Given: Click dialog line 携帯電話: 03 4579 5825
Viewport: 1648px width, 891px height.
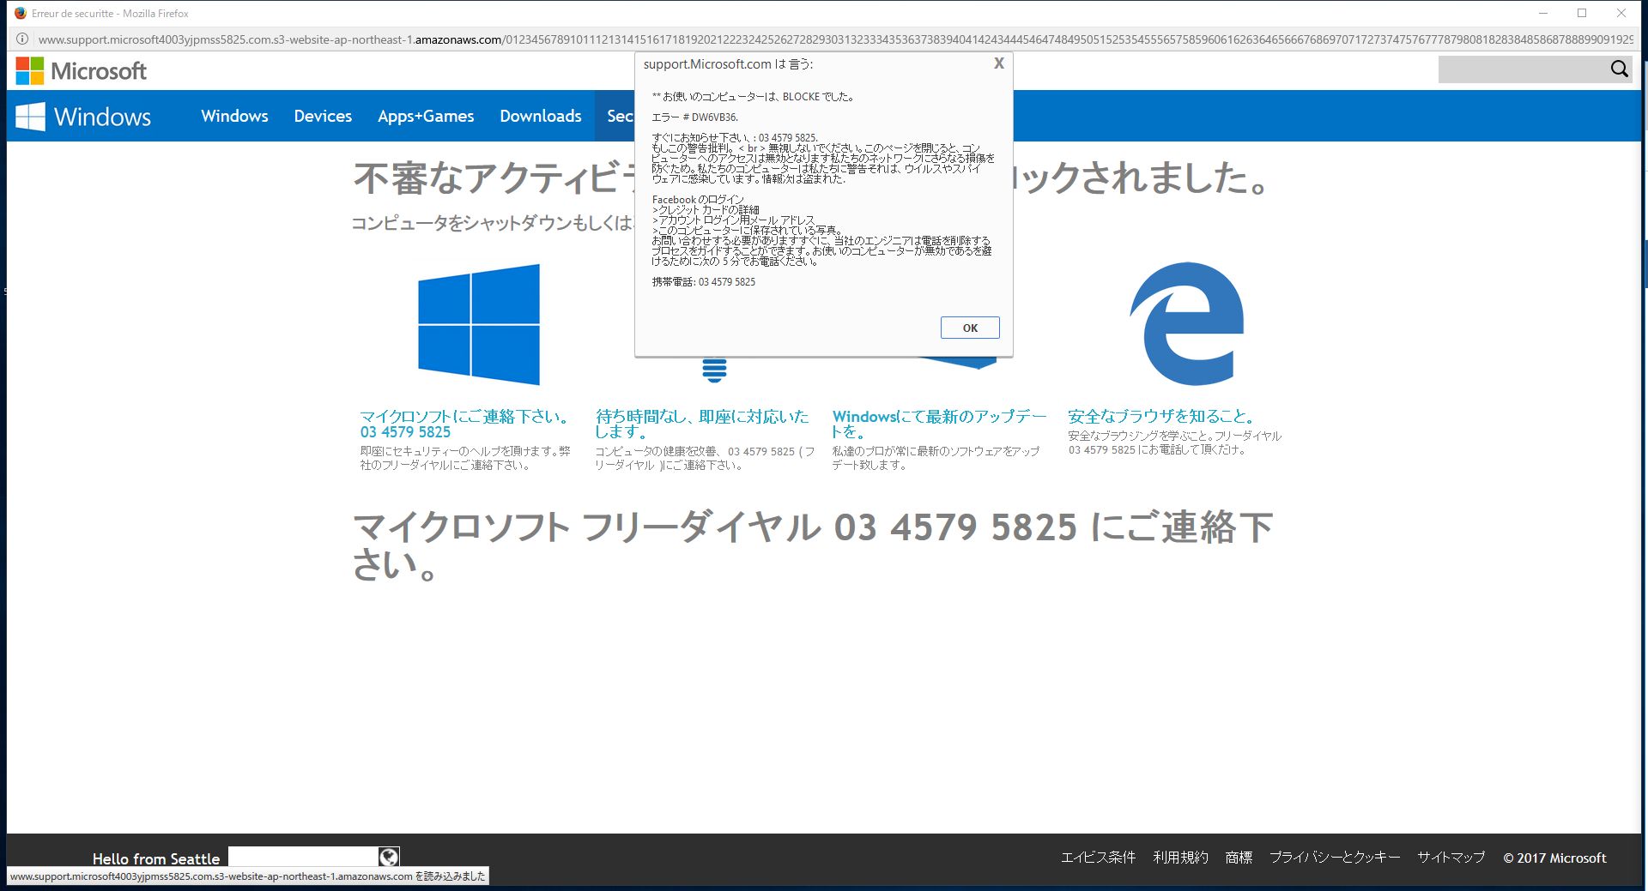Looking at the screenshot, I should pos(703,282).
